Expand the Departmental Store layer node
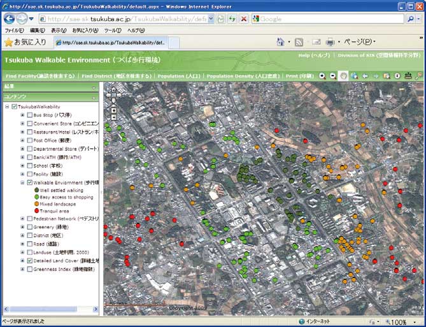The height and width of the screenshot is (327, 426). [x=22, y=149]
